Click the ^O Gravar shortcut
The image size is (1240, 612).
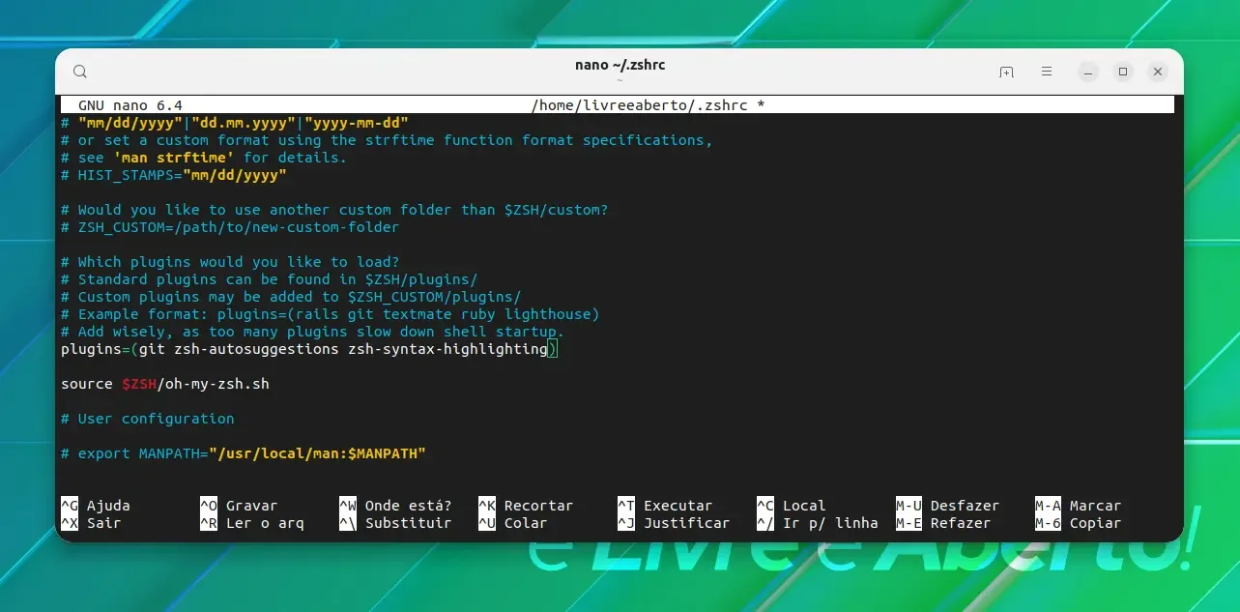[239, 506]
